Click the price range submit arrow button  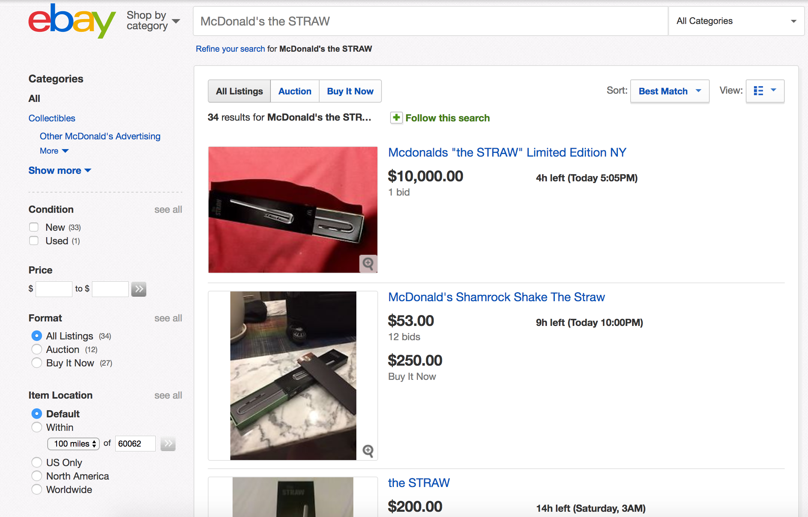click(139, 289)
